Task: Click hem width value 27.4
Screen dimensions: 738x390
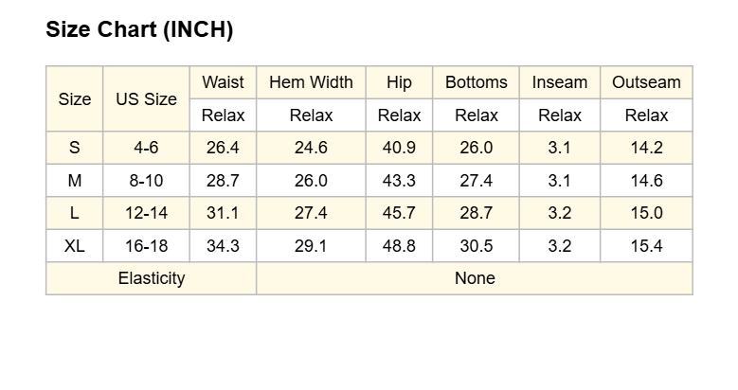Action: pos(311,213)
